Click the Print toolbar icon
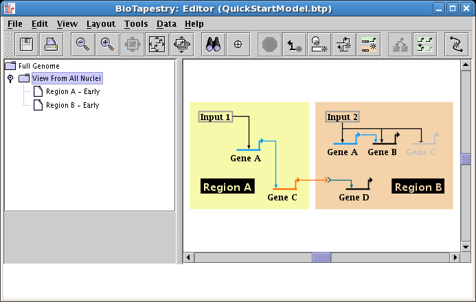476x302 pixels. [51, 45]
